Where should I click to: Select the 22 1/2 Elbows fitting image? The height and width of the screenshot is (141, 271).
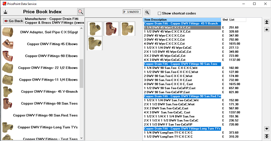(x=7, y=68)
